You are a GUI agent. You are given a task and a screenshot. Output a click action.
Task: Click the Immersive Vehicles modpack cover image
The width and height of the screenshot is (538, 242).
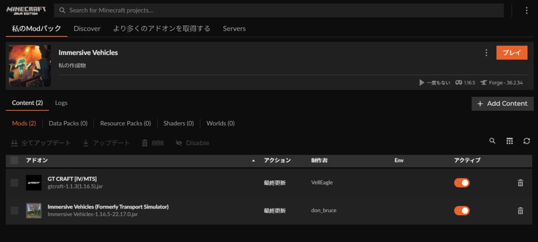tap(30, 66)
